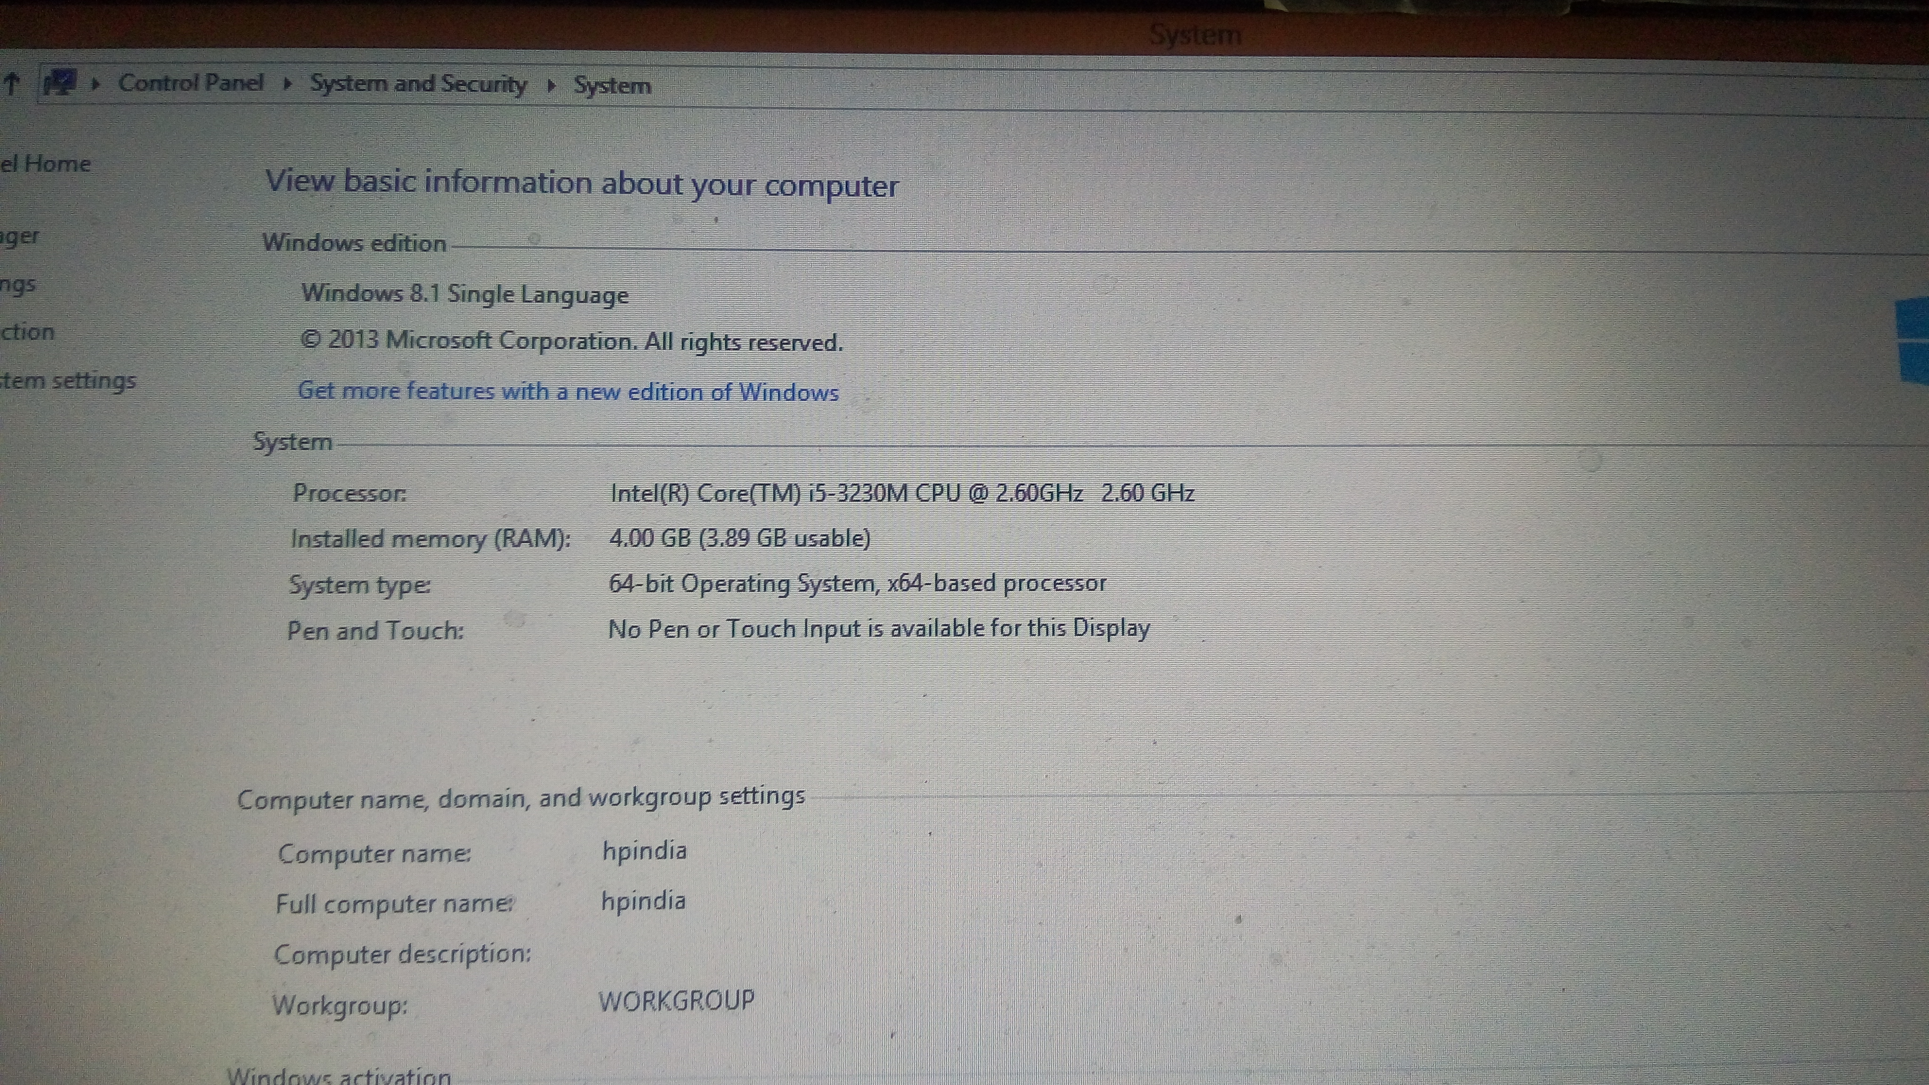Viewport: 1929px width, 1085px height.
Task: Select Windows 8.1 Single Language text
Action: [465, 294]
